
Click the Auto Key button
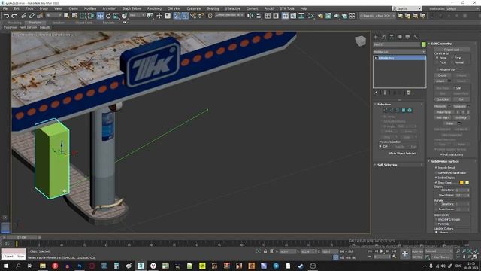pos(417,251)
